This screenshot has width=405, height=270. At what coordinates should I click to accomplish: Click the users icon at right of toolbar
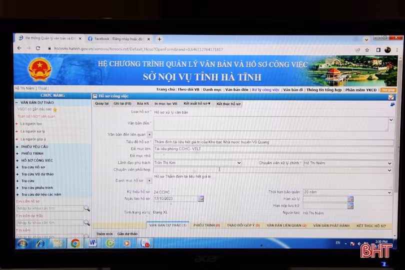(392, 104)
